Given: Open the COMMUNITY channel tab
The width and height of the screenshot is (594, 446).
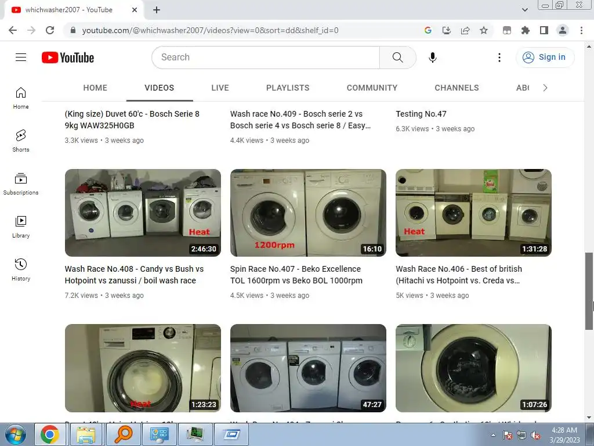Looking at the screenshot, I should 372,88.
